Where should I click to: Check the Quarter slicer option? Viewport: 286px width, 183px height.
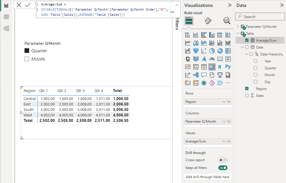point(27,51)
